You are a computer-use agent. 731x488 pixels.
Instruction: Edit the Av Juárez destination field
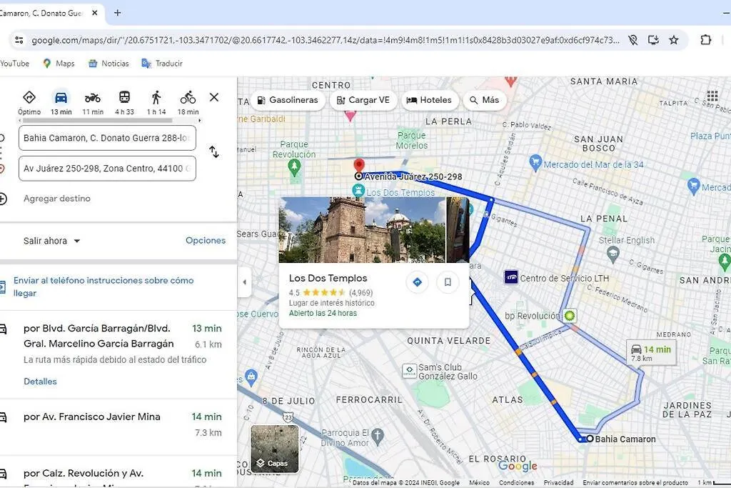(107, 169)
